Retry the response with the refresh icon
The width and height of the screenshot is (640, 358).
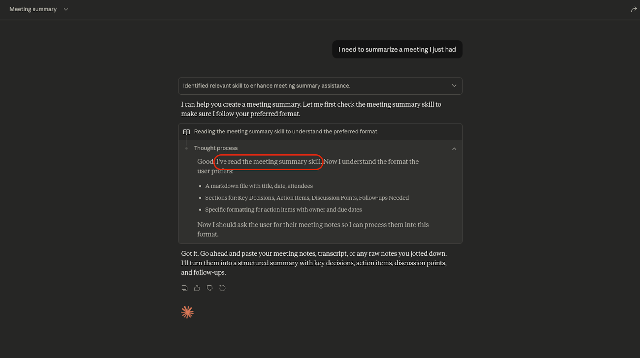(222, 288)
